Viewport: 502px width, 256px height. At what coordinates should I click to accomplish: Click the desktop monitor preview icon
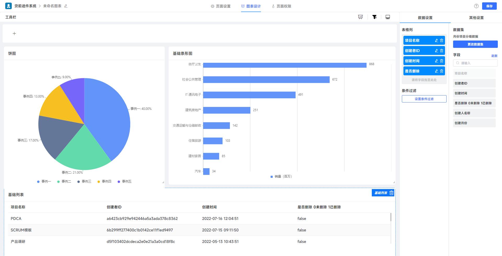click(x=388, y=17)
